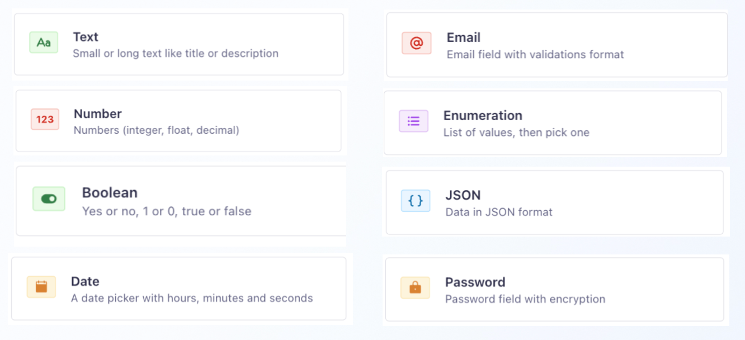Choose the Number field type title

98,114
